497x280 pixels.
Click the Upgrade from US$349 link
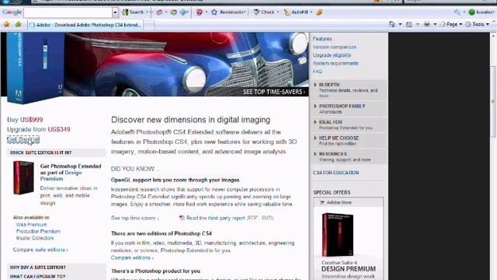(38, 129)
